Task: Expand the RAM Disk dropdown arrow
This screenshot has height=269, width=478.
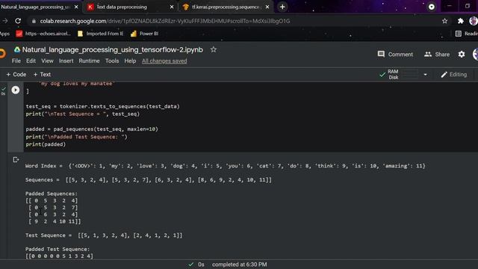Action: [425, 75]
